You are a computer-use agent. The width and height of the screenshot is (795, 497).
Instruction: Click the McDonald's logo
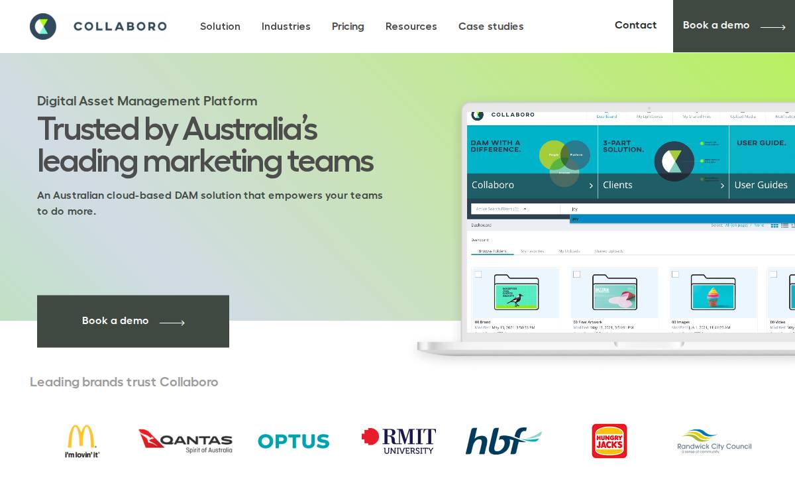pyautogui.click(x=82, y=441)
